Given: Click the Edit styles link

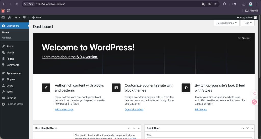Looking at the screenshot, I should [201, 109].
